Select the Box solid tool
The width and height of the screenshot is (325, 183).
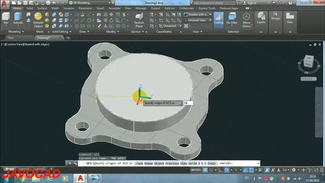[6, 18]
